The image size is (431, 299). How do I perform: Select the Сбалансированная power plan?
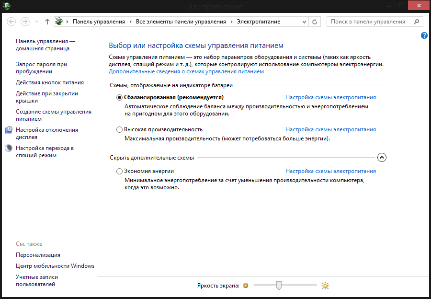tap(120, 97)
